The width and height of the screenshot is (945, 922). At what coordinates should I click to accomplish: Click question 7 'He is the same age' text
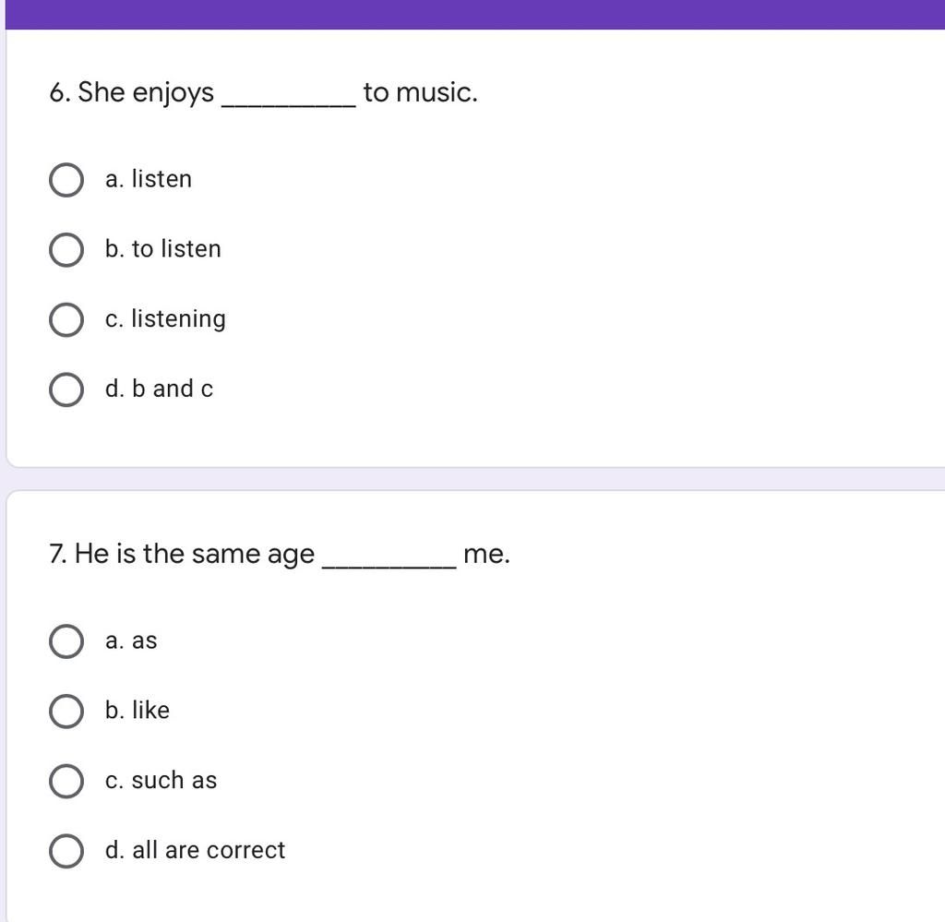(x=194, y=555)
